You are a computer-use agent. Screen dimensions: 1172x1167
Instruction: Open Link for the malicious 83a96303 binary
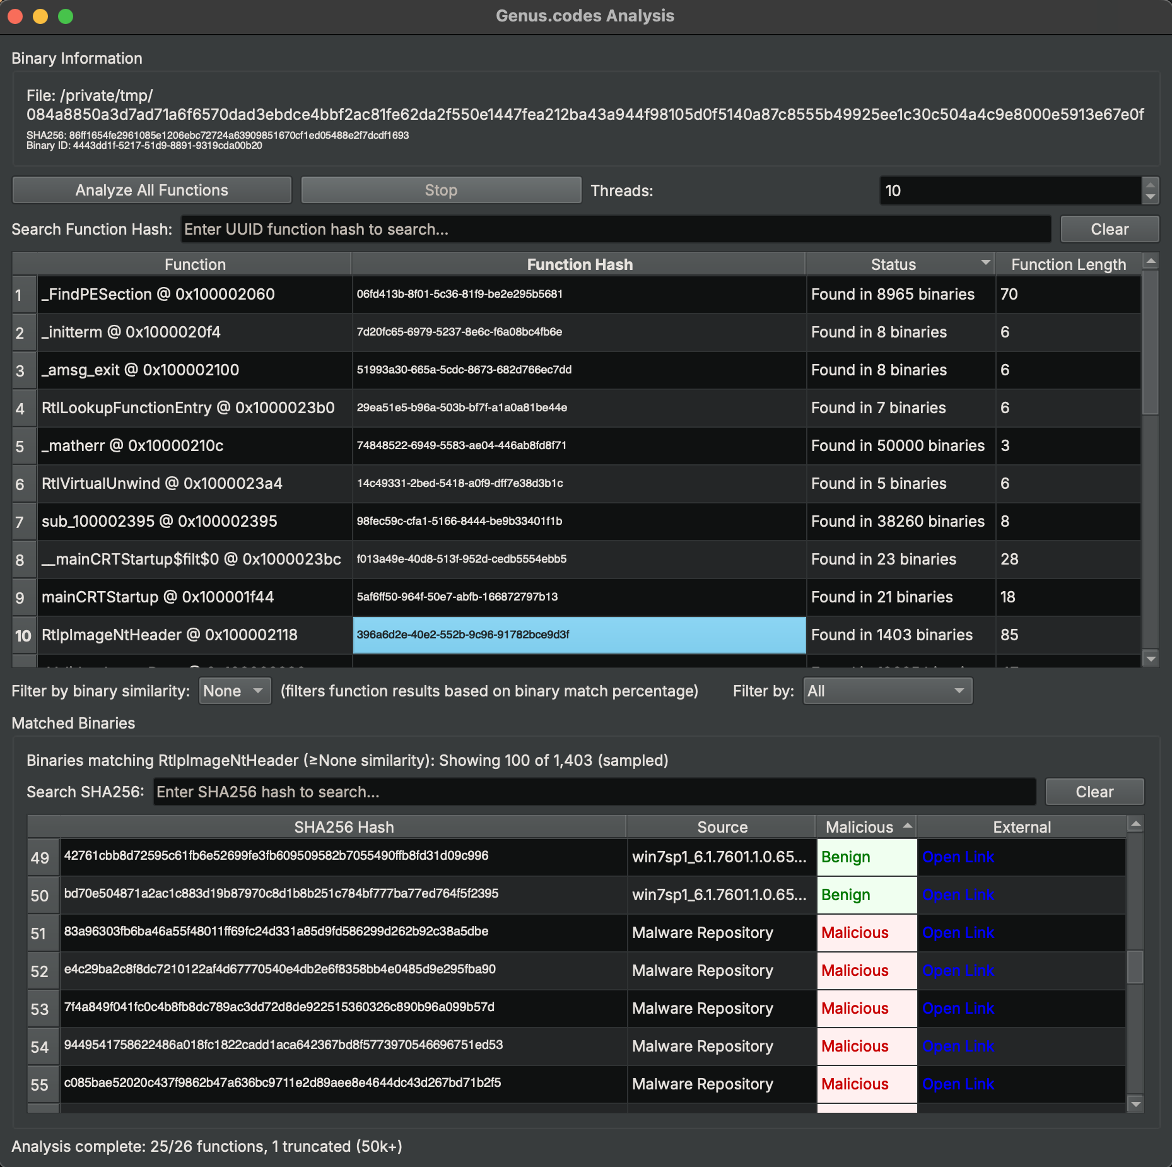tap(958, 933)
